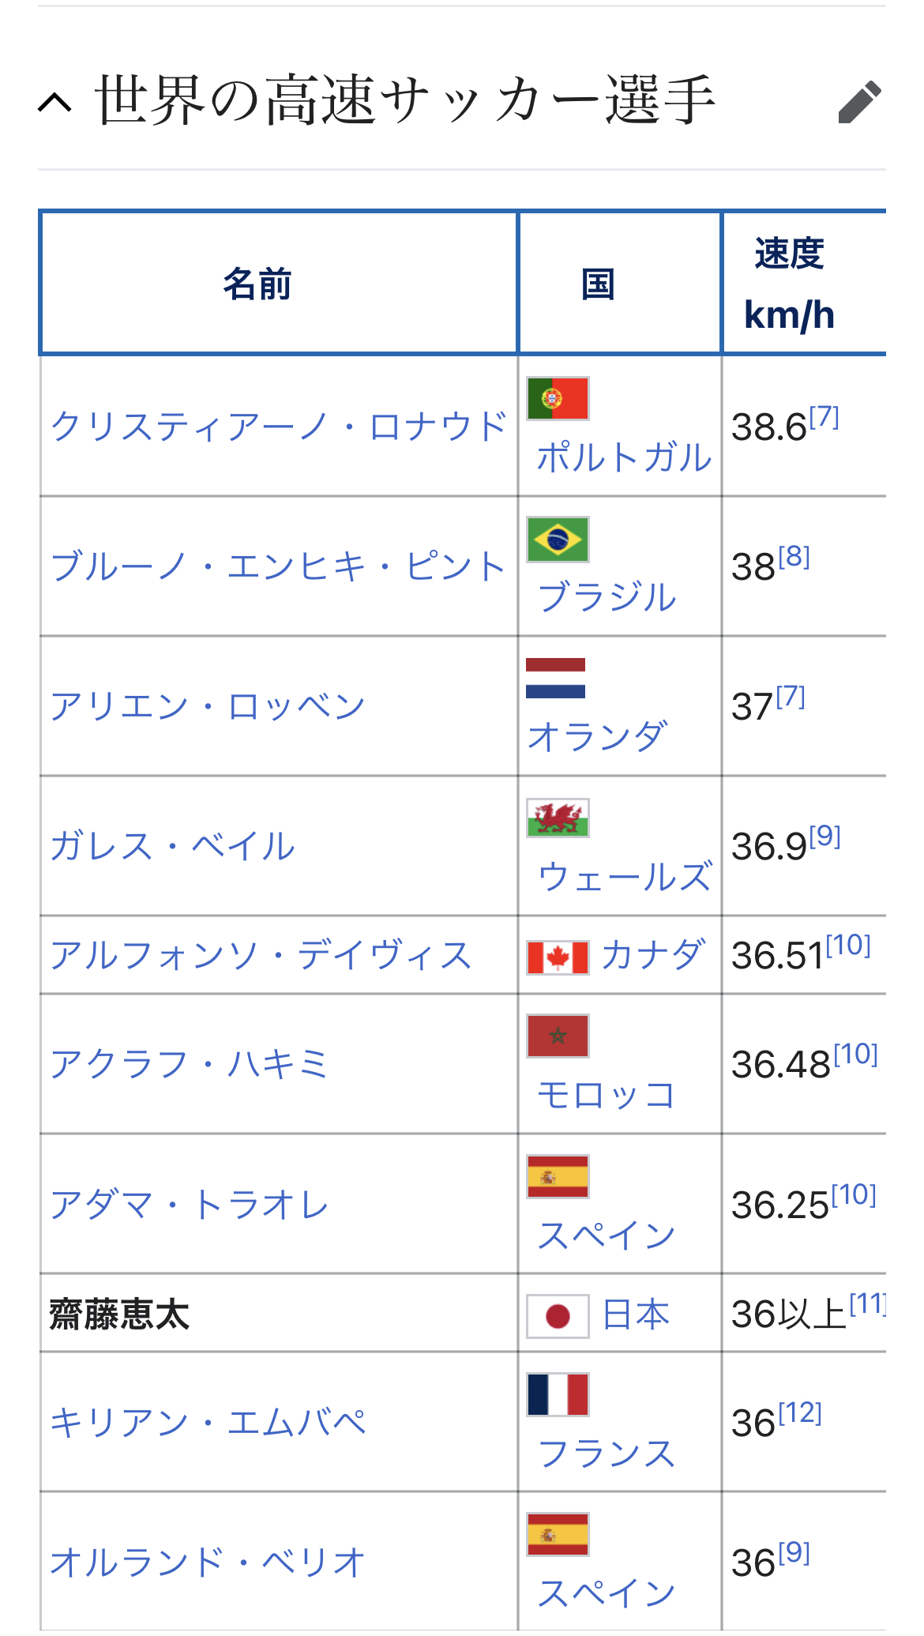Screen dimensions: 924x1636
Task: Click the 速度 km/h column header
Action: point(789,284)
